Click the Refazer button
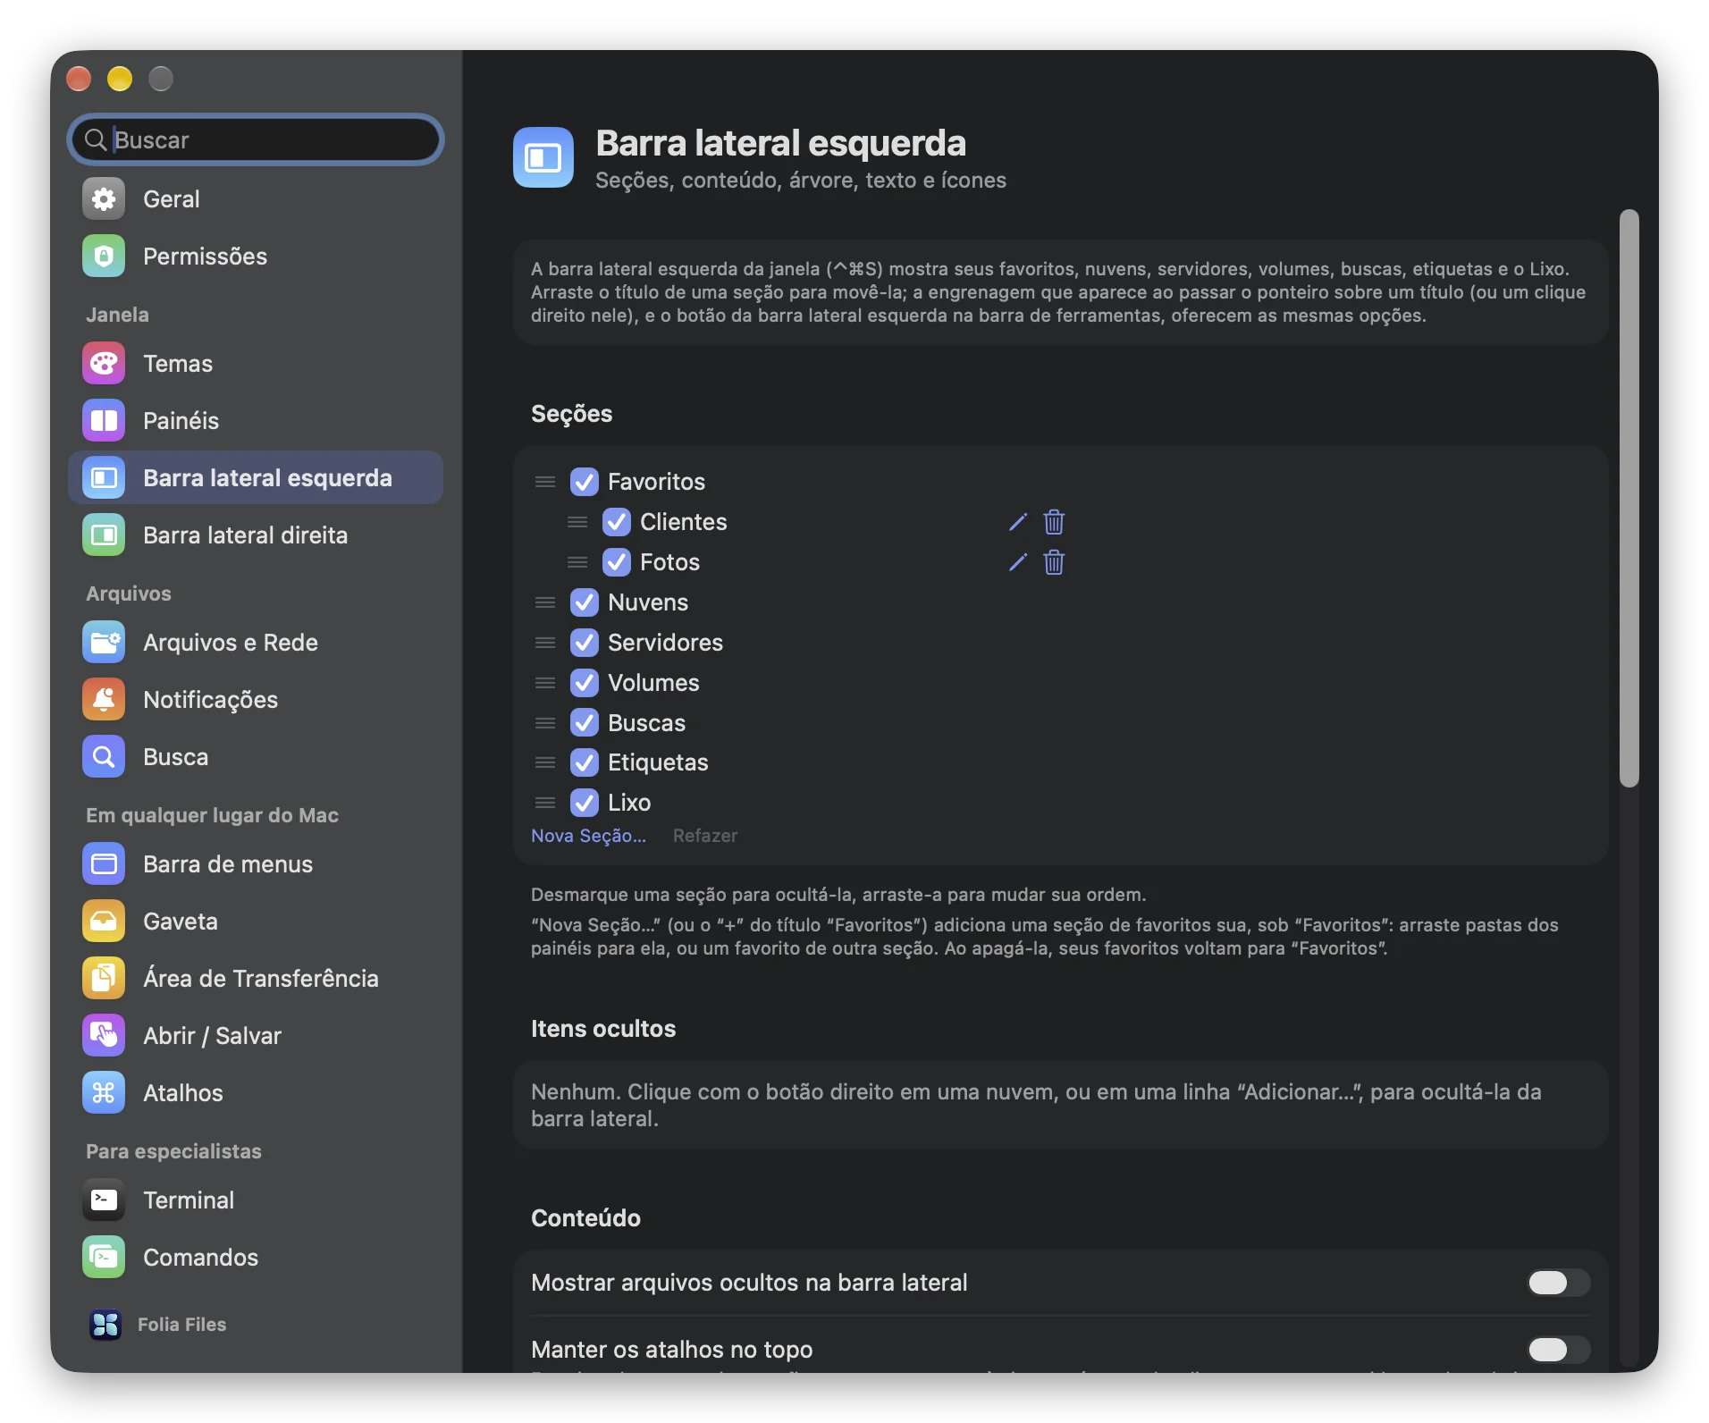This screenshot has height=1423, width=1709. click(x=705, y=836)
